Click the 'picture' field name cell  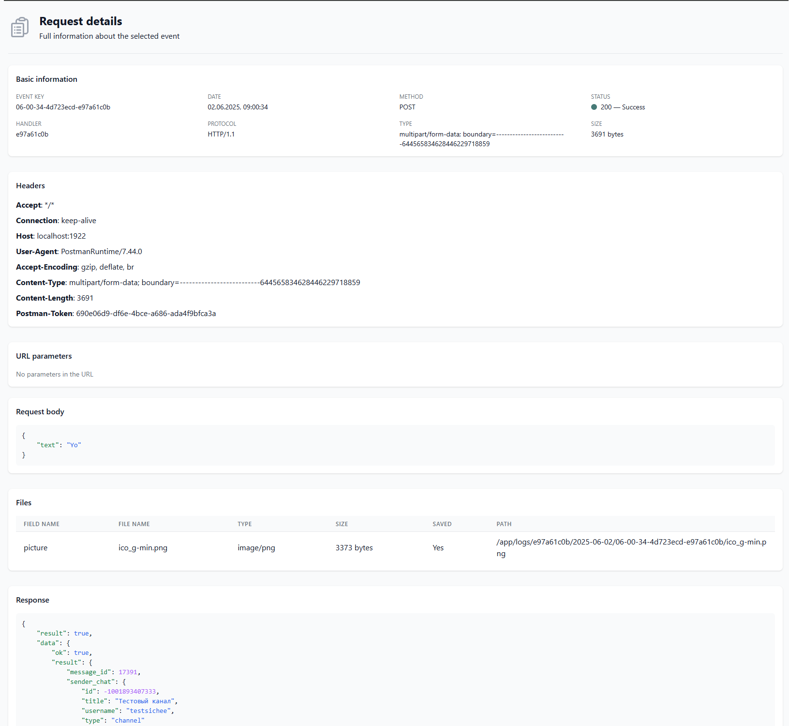(36, 548)
